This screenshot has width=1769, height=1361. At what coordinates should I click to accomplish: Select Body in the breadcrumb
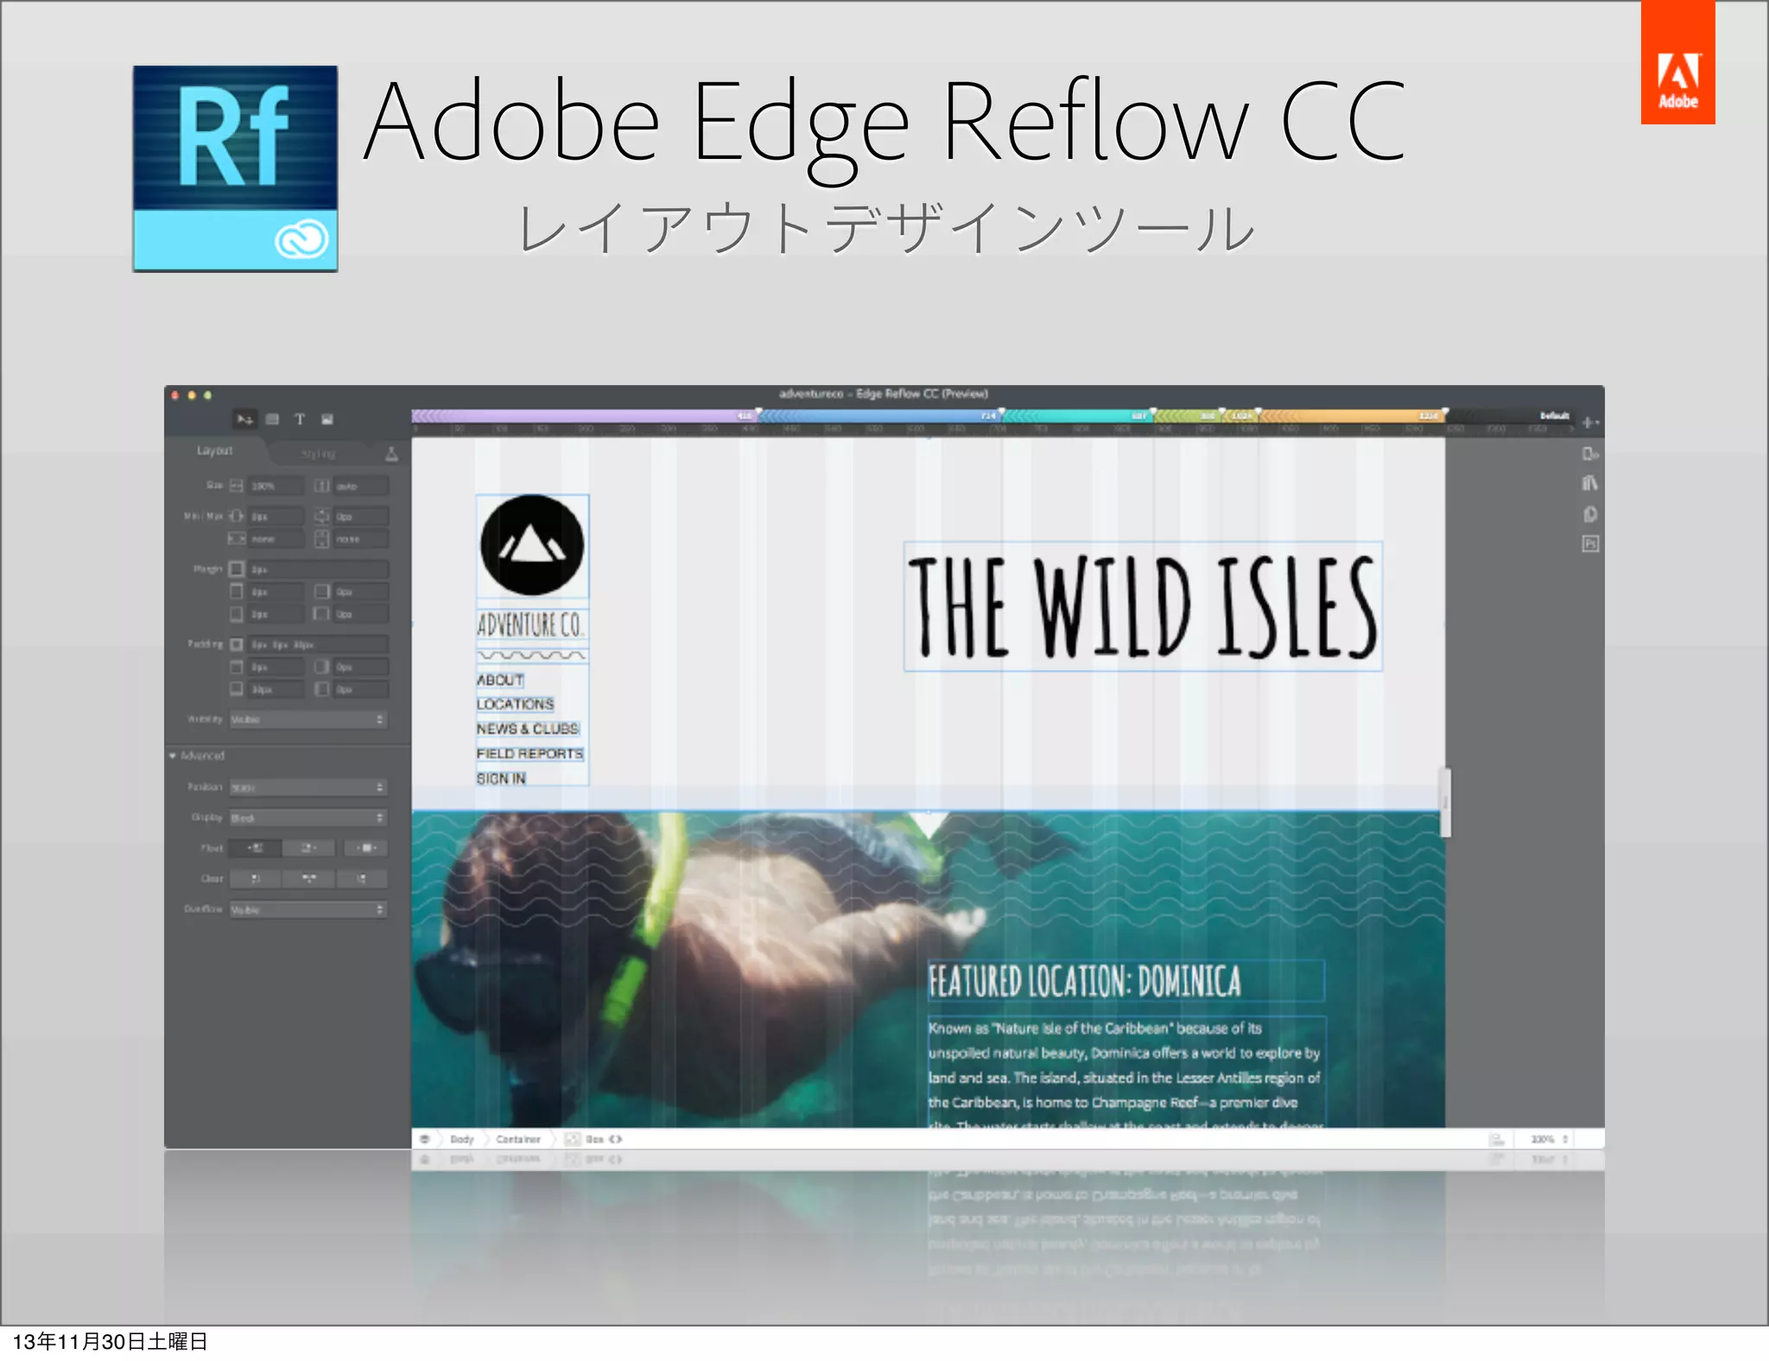coord(462,1139)
